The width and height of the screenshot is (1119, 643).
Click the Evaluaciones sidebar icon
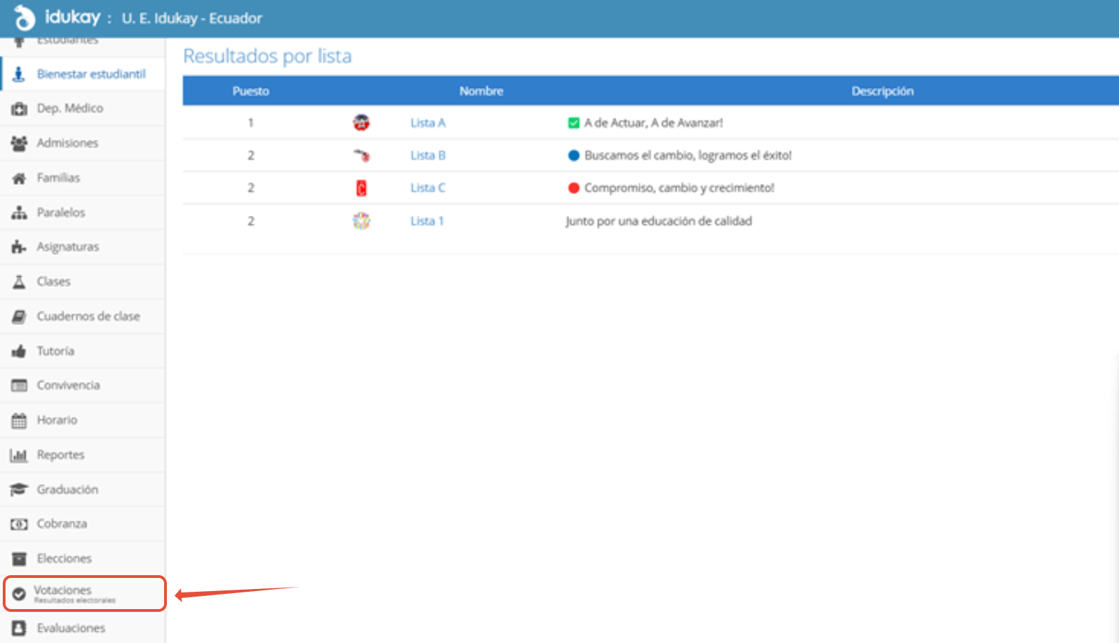[x=19, y=628]
